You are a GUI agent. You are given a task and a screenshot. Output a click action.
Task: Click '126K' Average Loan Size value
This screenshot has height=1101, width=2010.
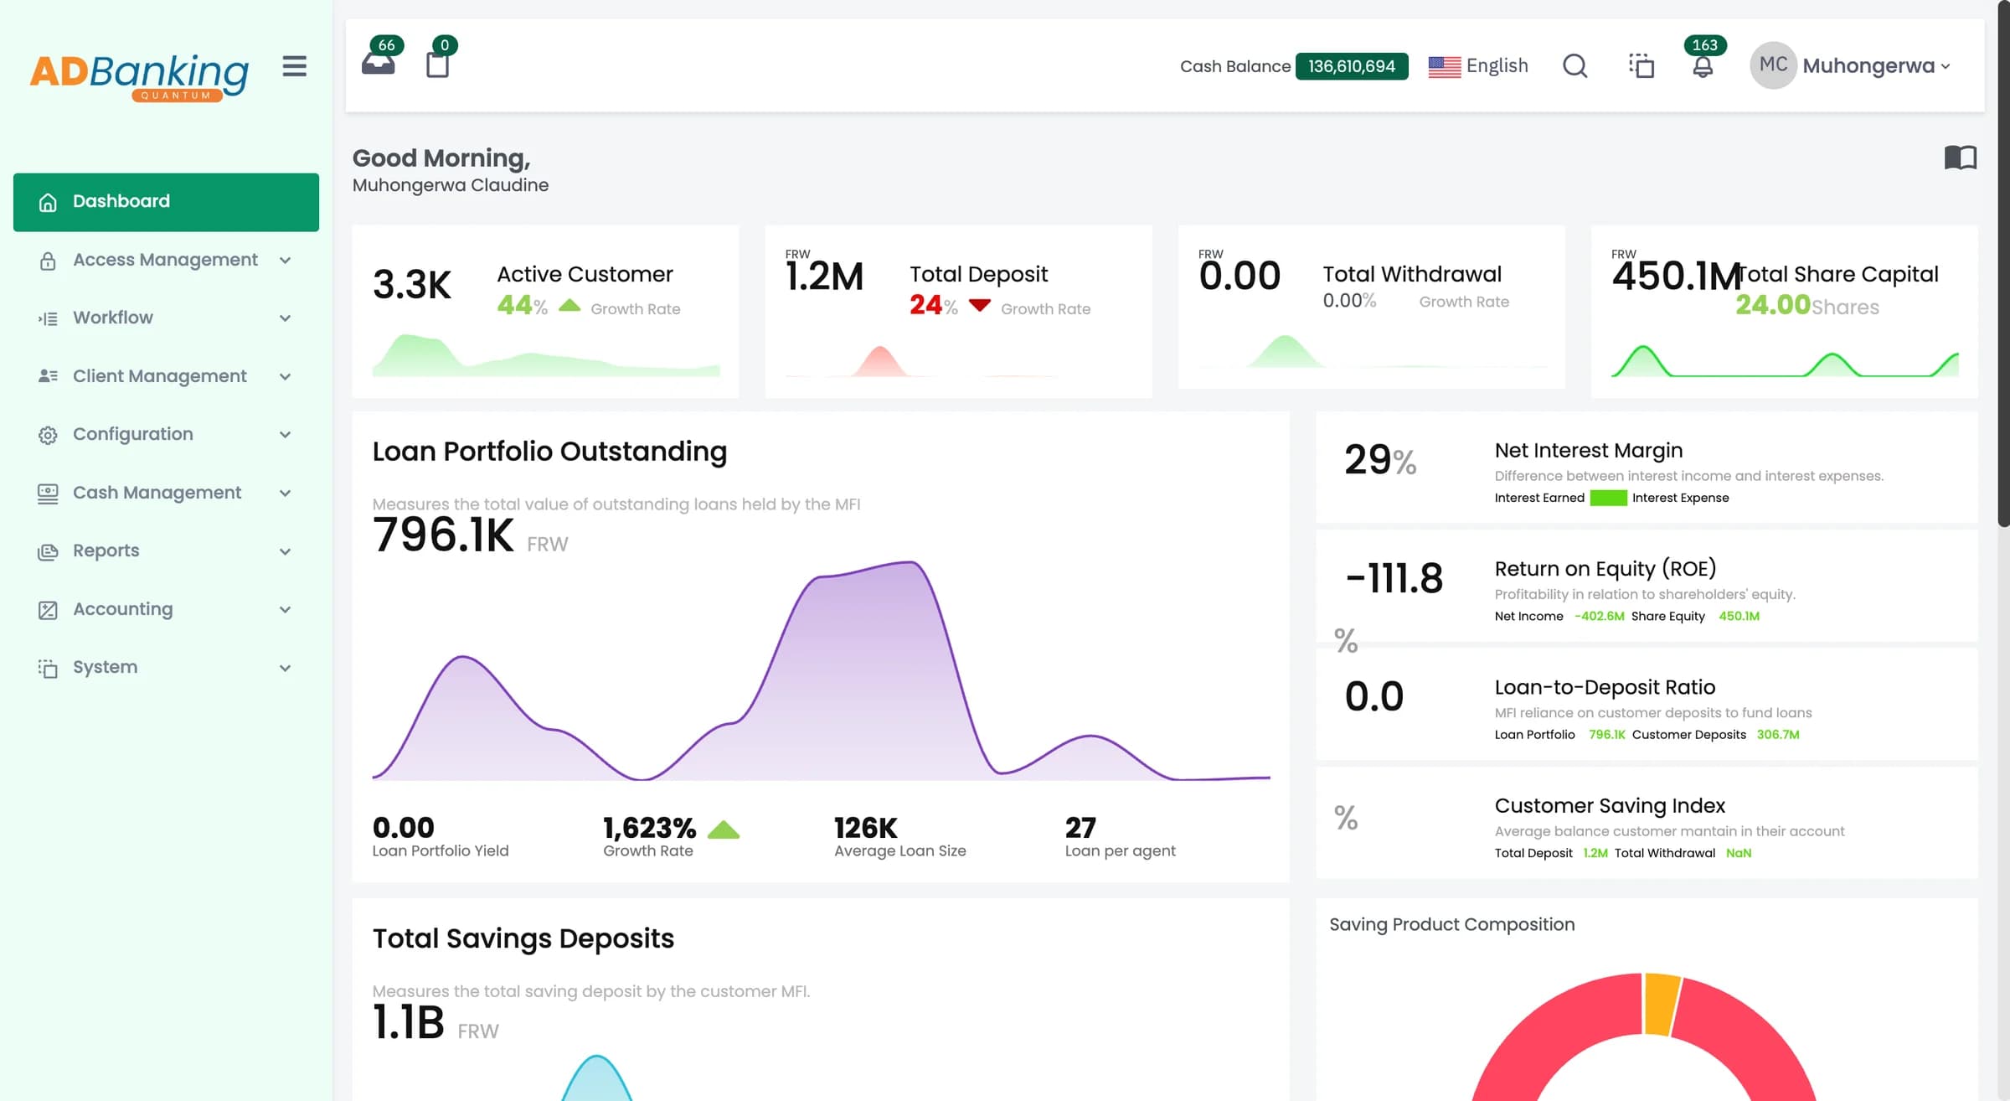click(x=865, y=828)
